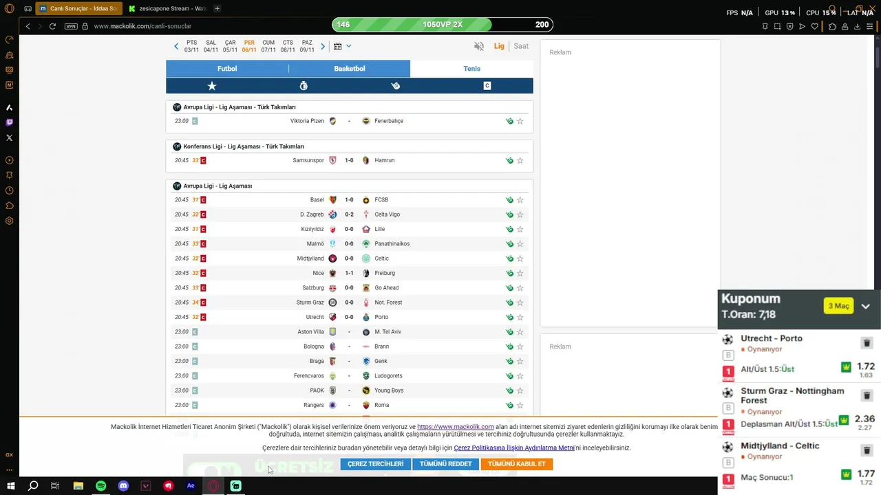Switch to zesicapone Stream browser tab
The height and width of the screenshot is (495, 881).
coord(168,9)
